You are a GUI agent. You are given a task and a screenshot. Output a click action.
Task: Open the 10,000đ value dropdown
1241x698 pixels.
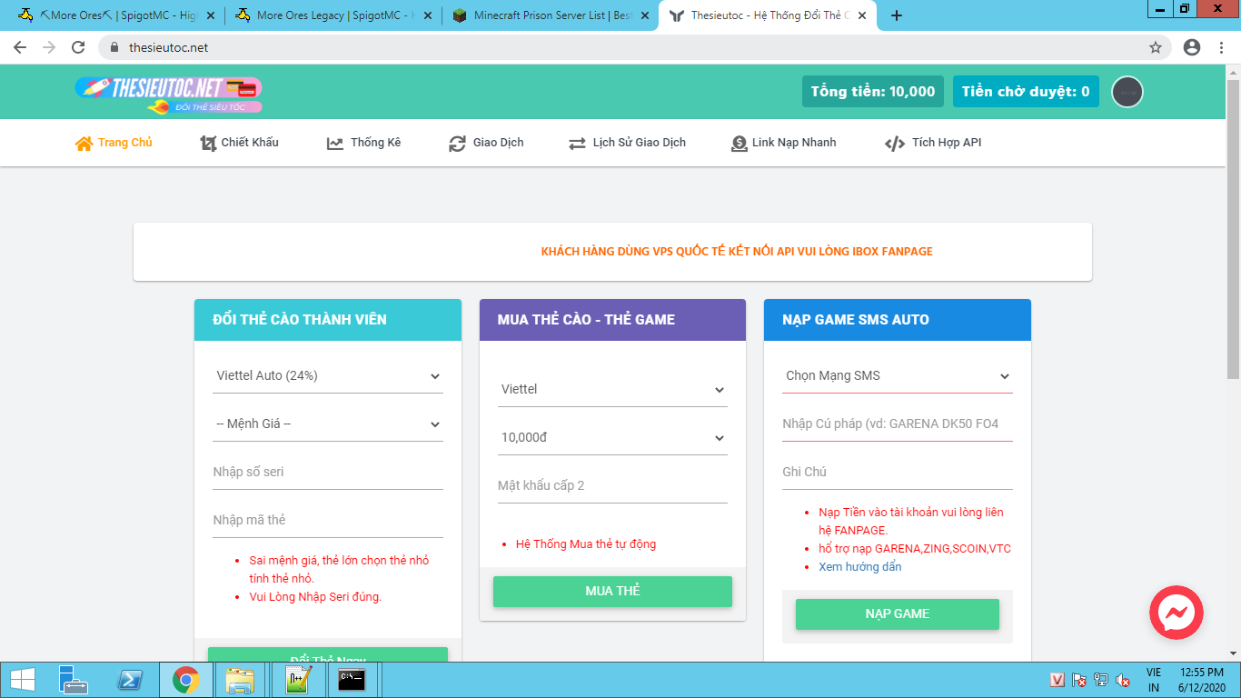coord(613,438)
